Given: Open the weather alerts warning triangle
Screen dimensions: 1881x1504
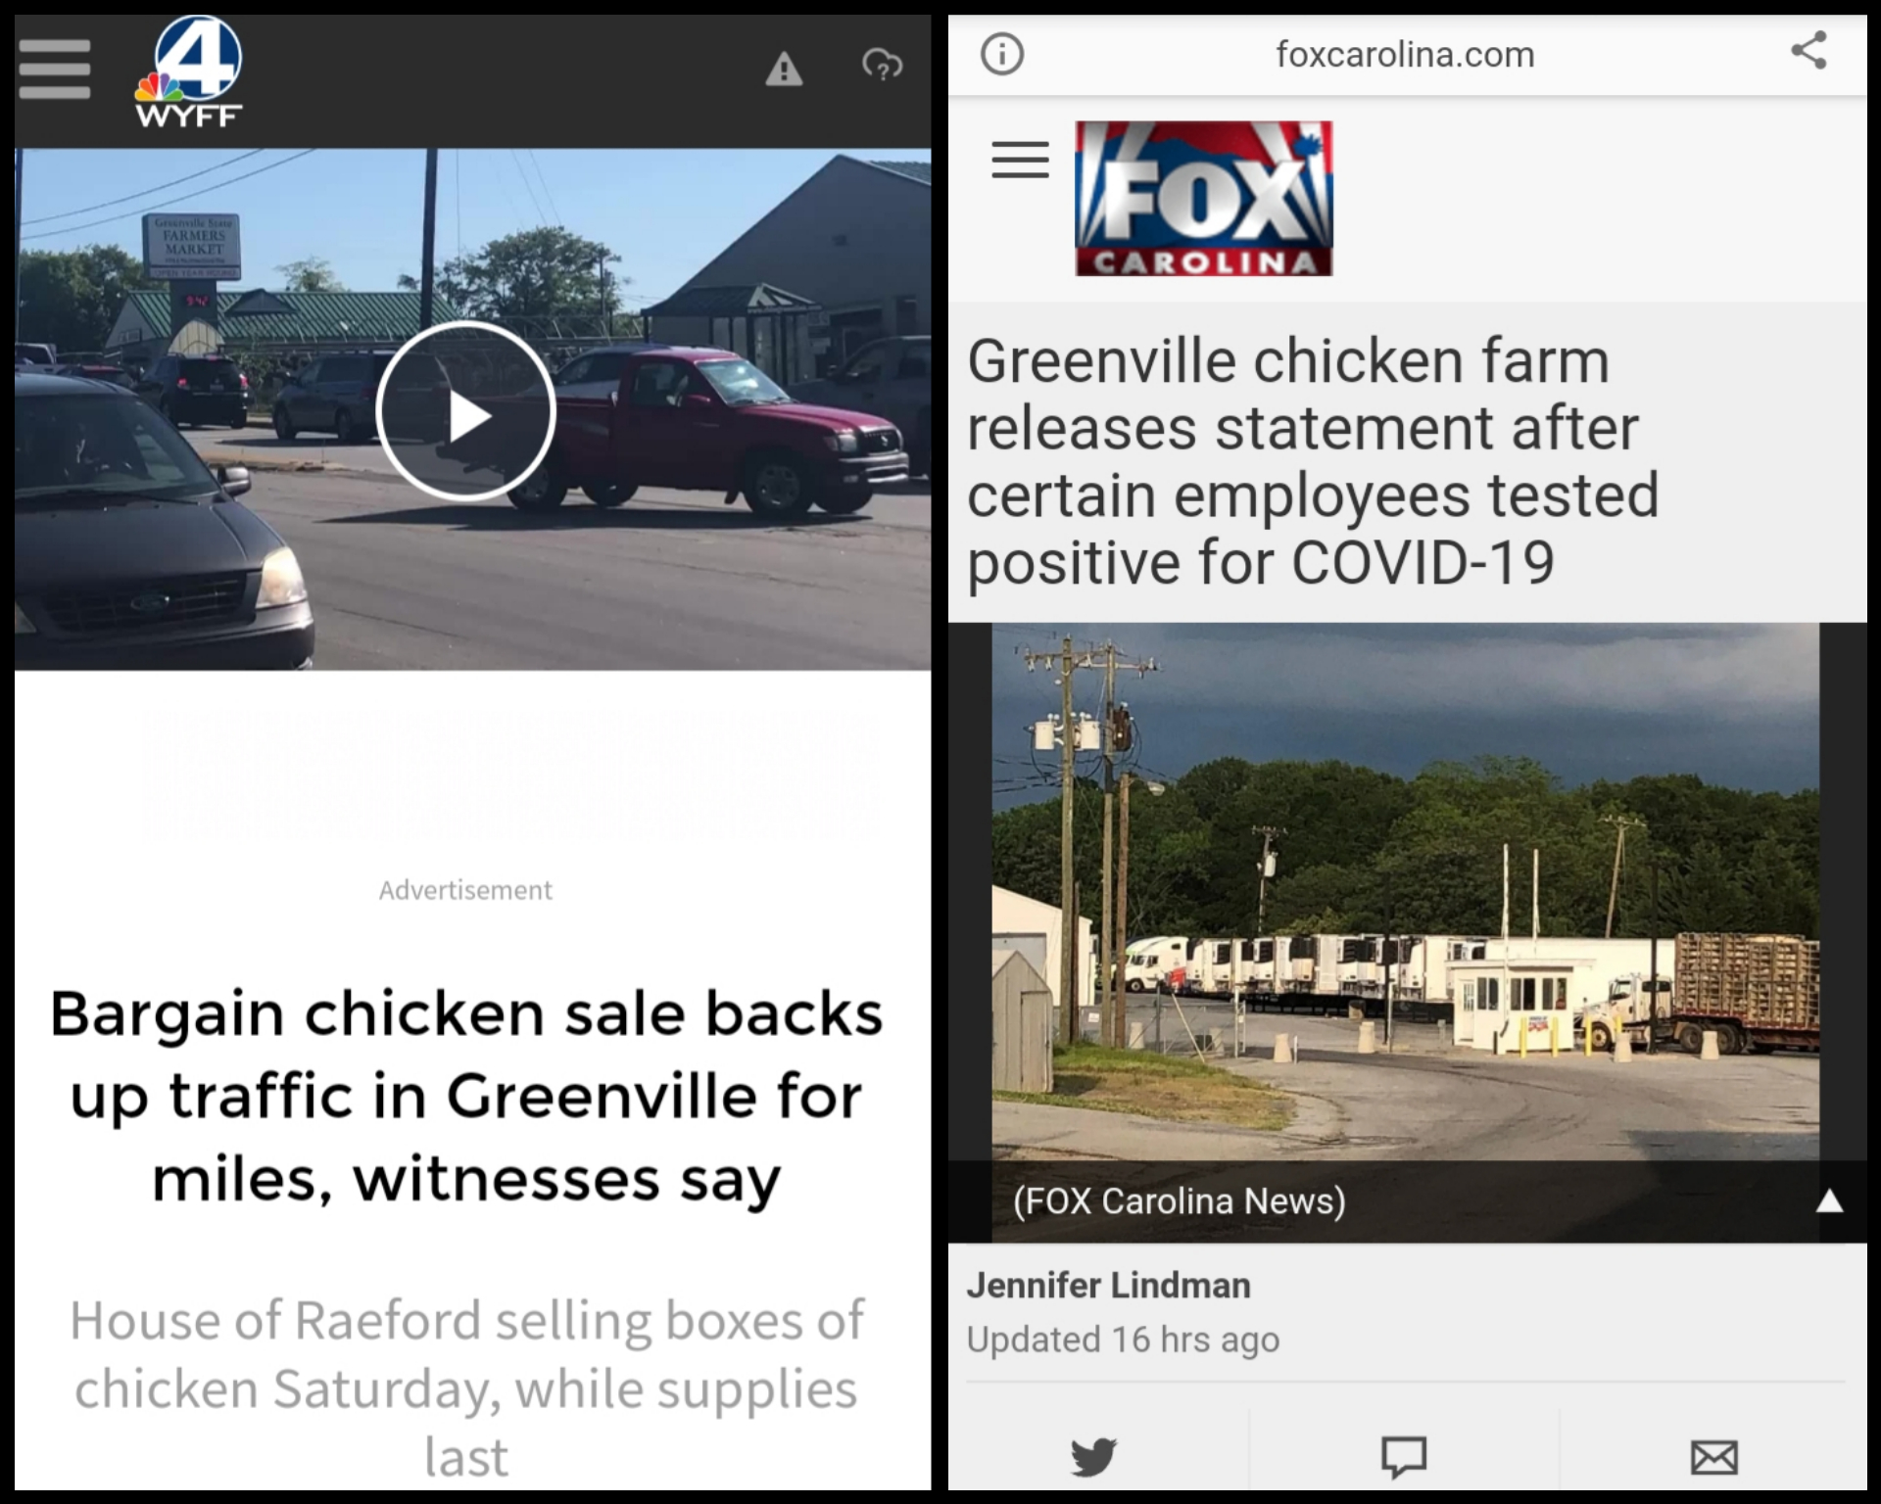Looking at the screenshot, I should pyautogui.click(x=784, y=70).
